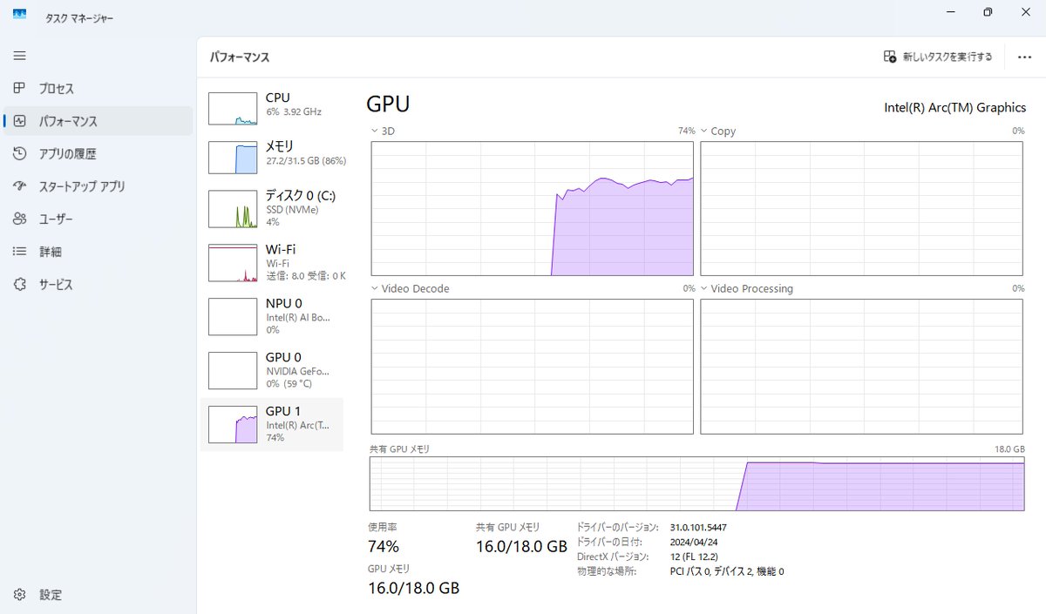Select the NPU 0 item
This screenshot has height=614, width=1046.
tap(272, 315)
